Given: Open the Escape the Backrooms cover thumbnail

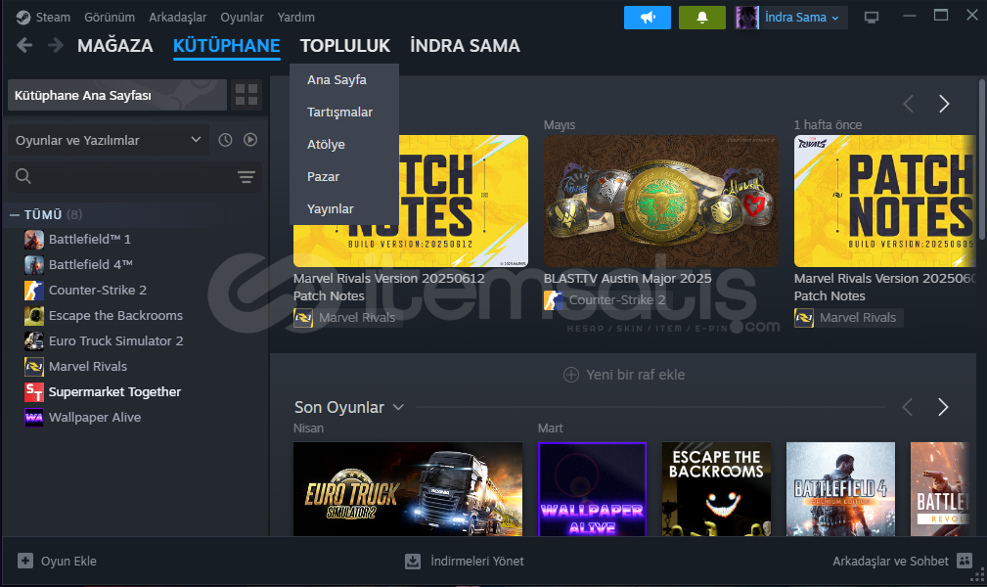Looking at the screenshot, I should click(x=716, y=489).
